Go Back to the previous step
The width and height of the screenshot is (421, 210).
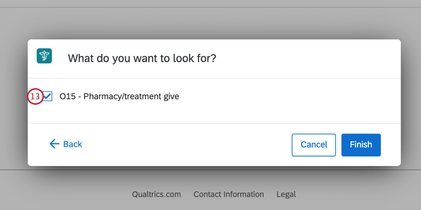coord(66,144)
